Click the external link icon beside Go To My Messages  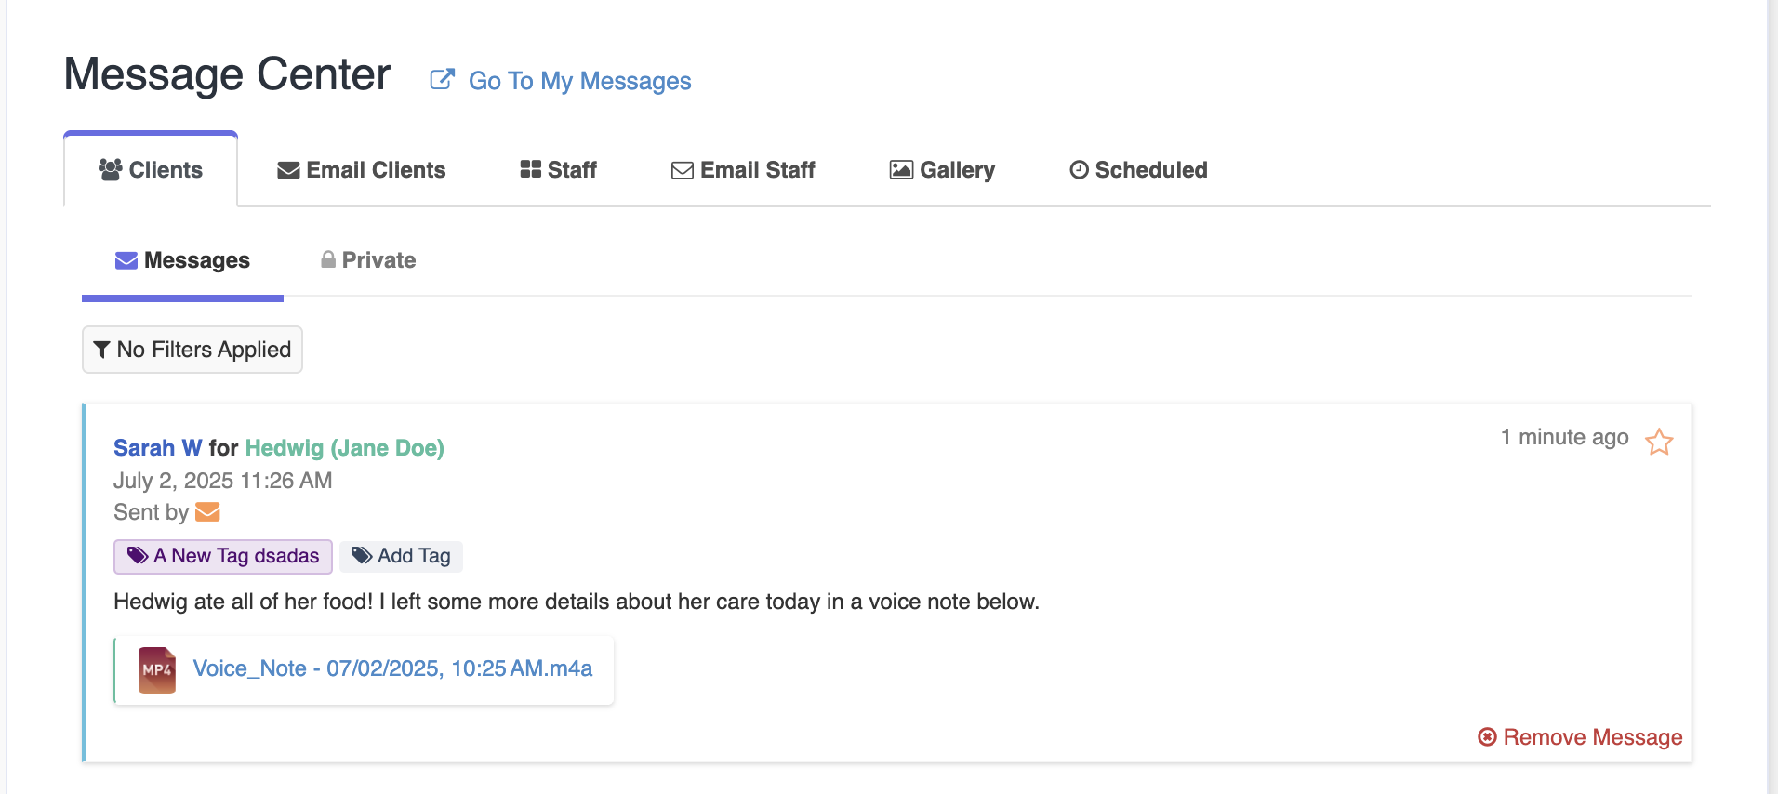pos(442,80)
